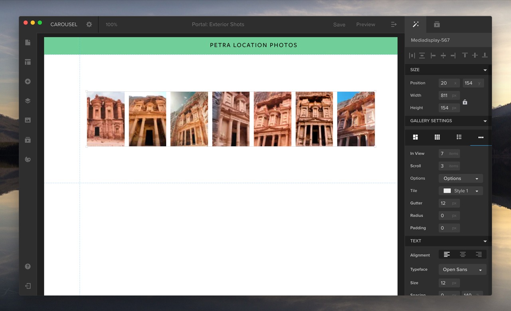
Task: Open settings gear next to CAROUSEL
Action: coord(89,24)
